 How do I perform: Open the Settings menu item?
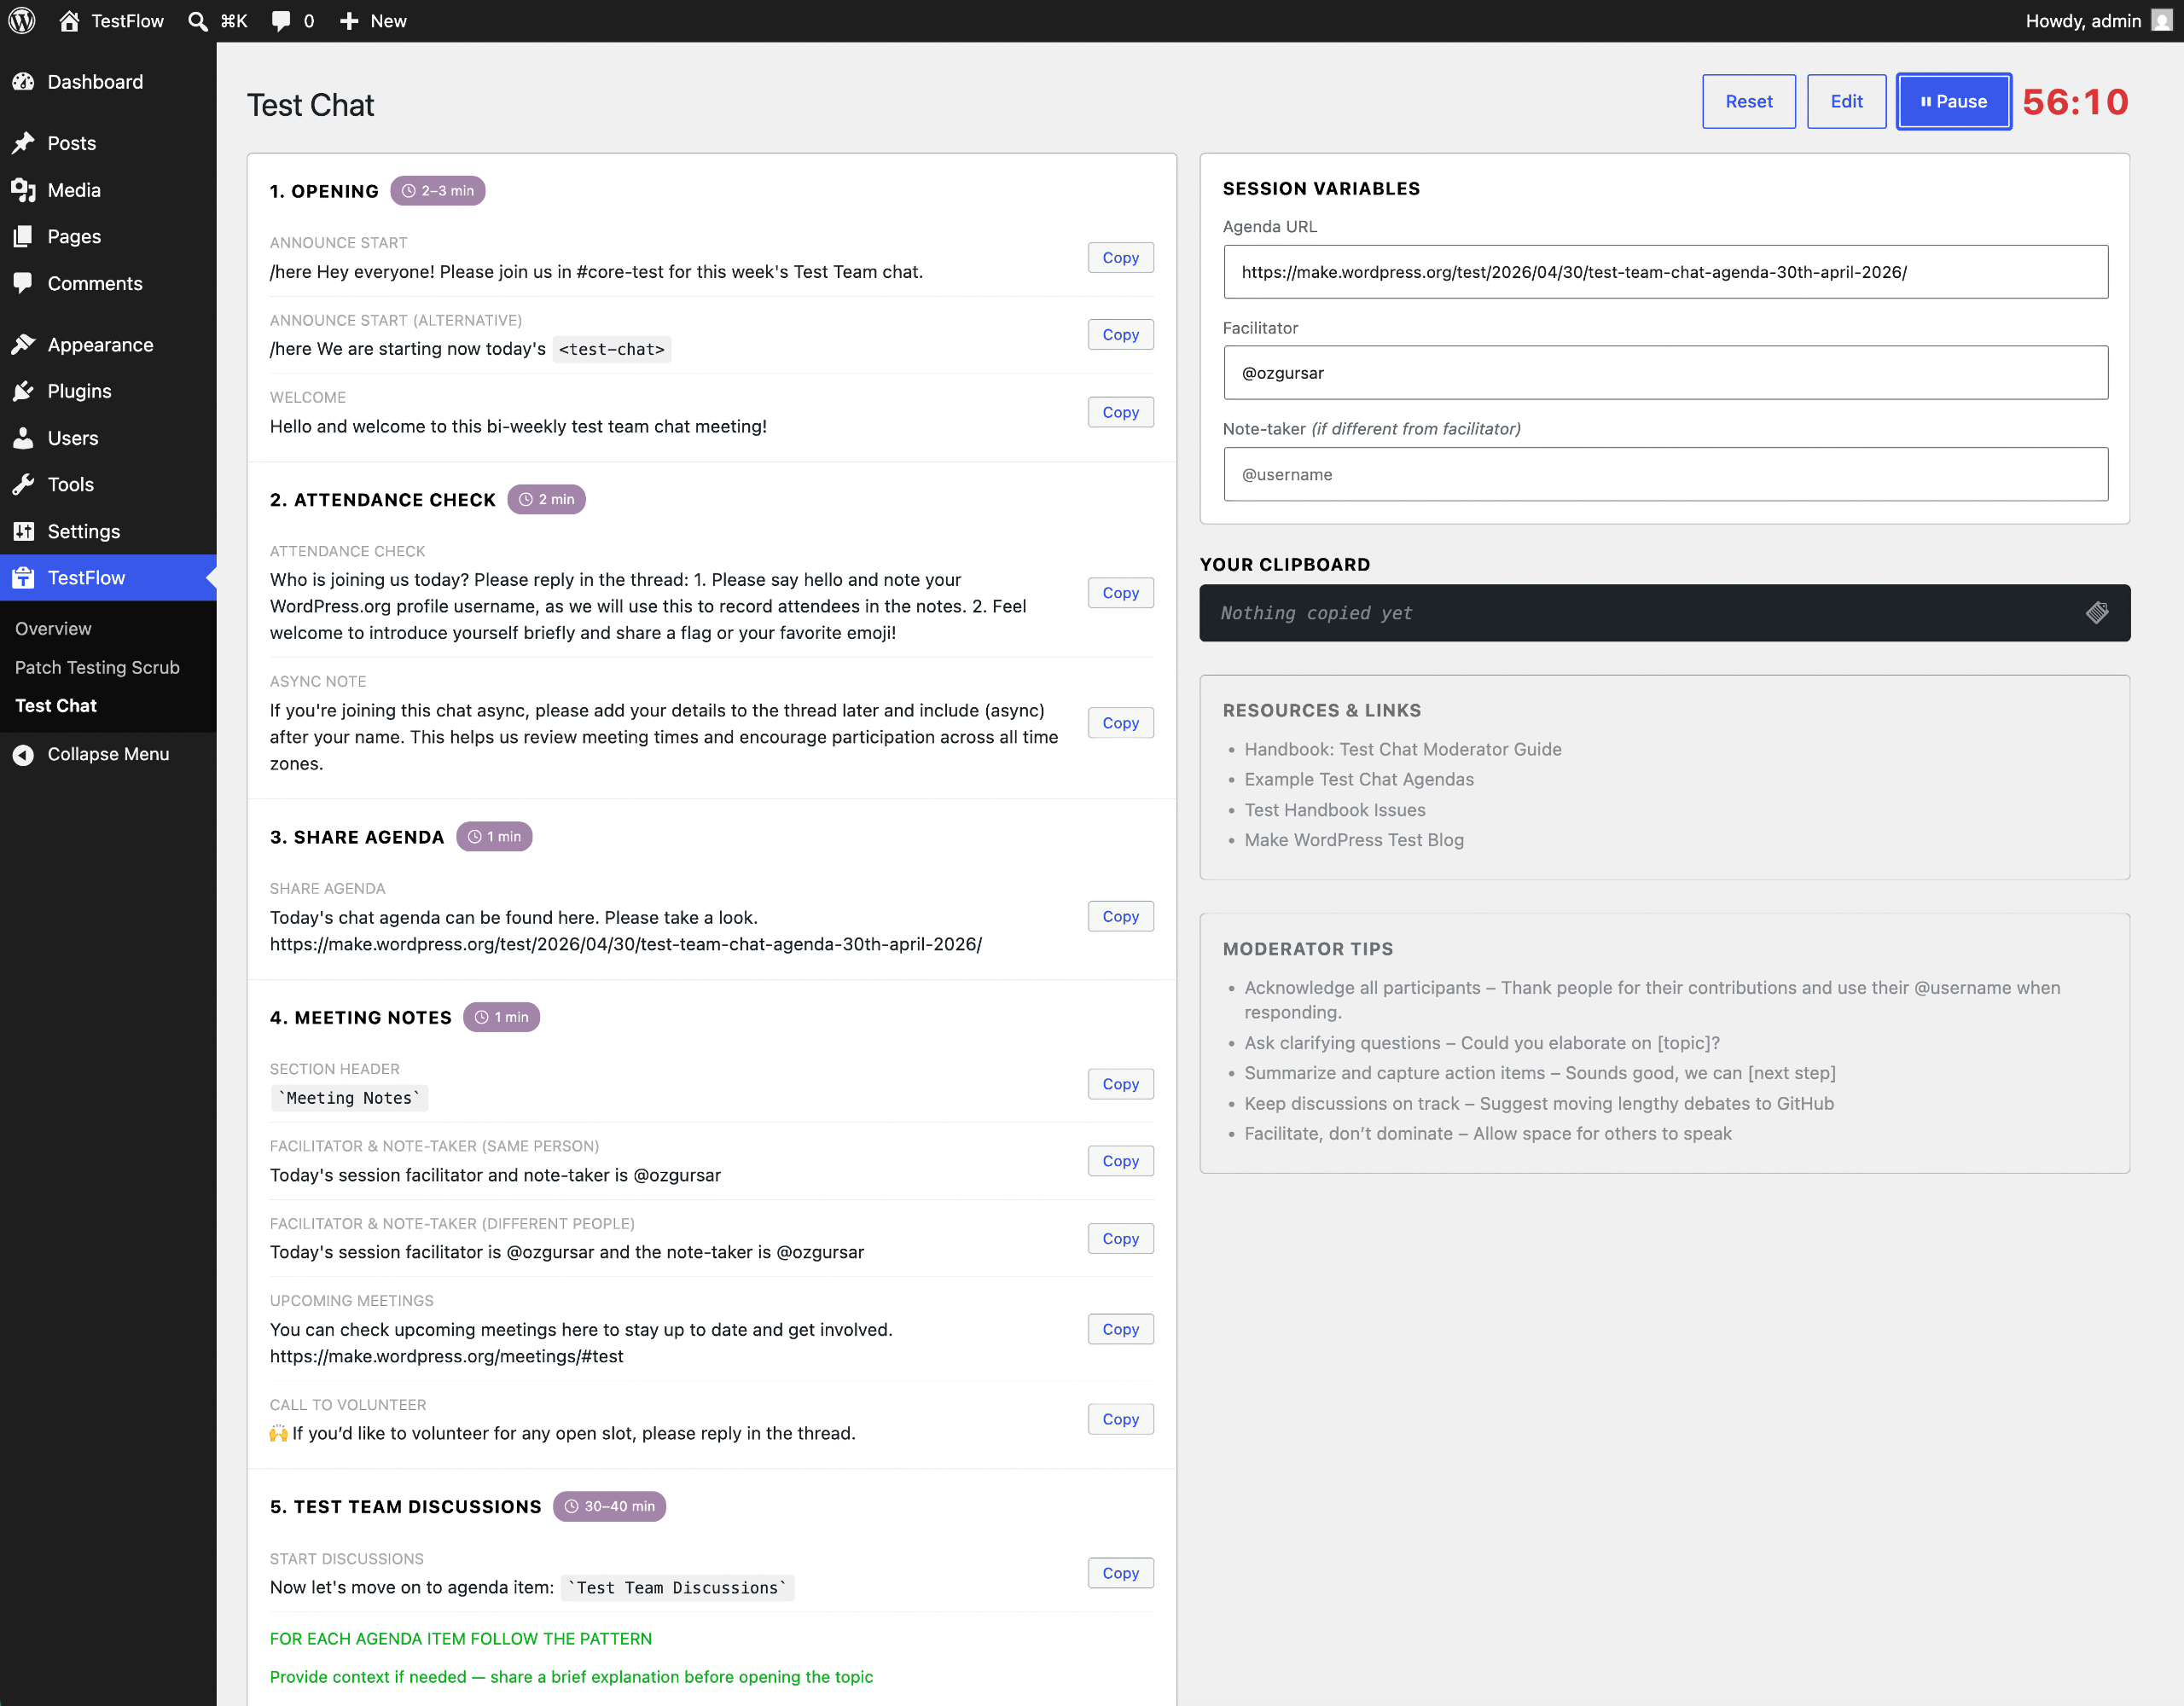(108, 531)
